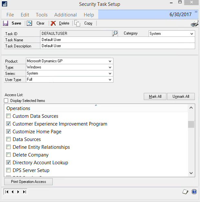Go to last record navigation button
Image resolution: width=200 pixels, height=202 pixels.
click(25, 192)
